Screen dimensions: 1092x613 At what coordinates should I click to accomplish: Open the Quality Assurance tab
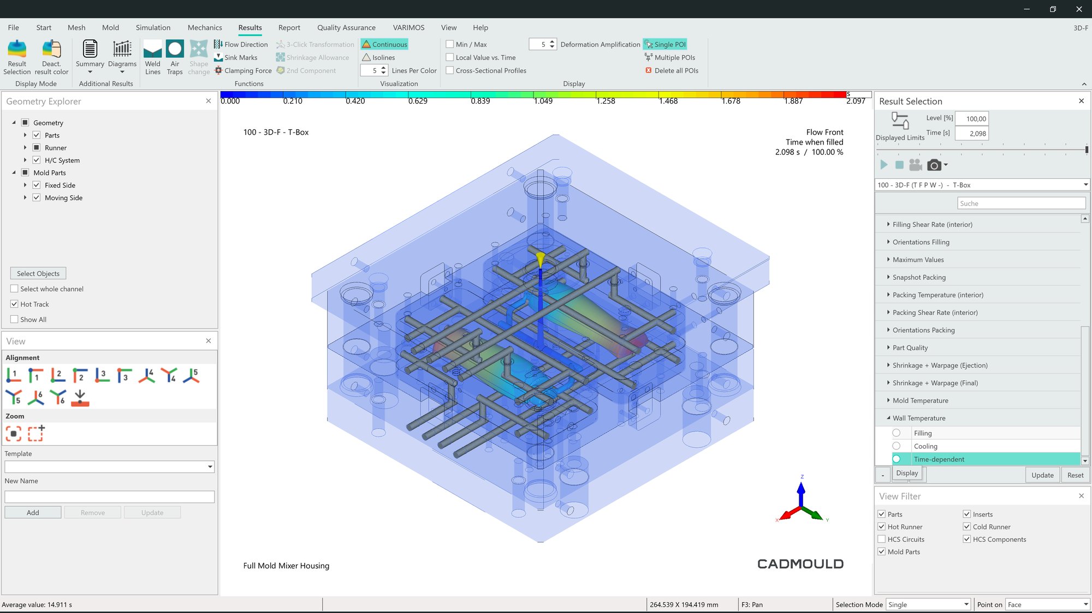point(346,27)
